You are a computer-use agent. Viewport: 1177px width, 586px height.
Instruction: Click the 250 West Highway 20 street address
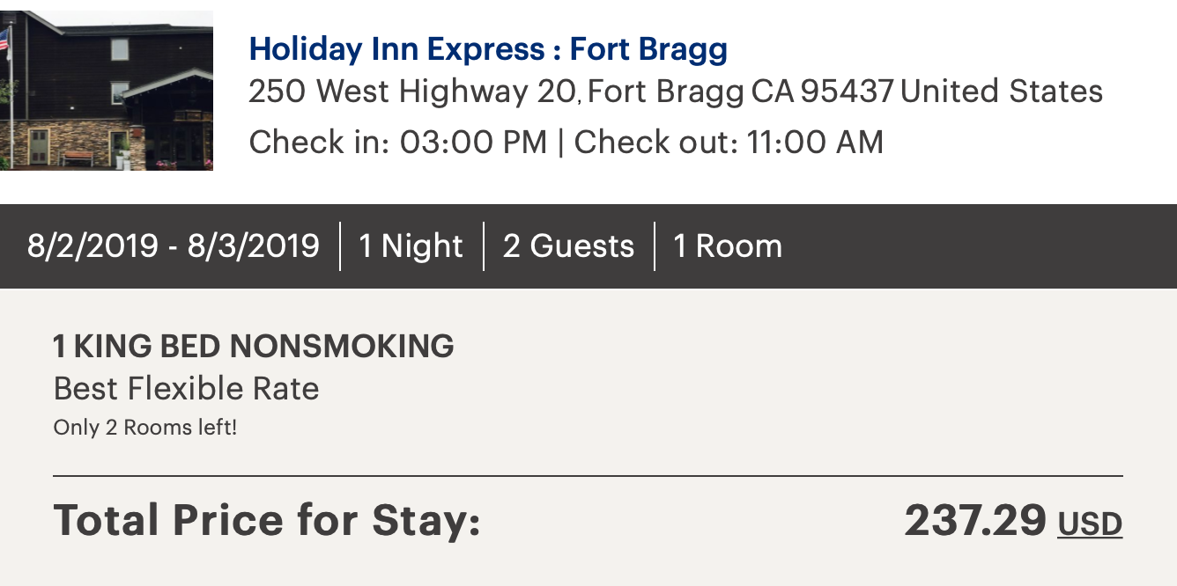pos(411,92)
